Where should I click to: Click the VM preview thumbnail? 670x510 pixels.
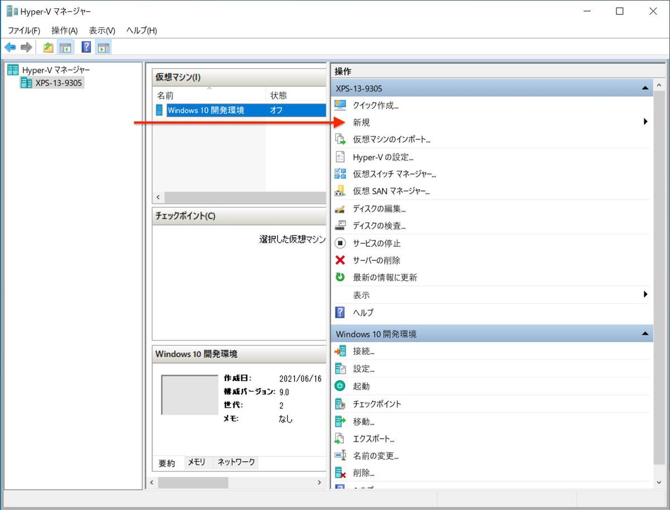coord(189,394)
